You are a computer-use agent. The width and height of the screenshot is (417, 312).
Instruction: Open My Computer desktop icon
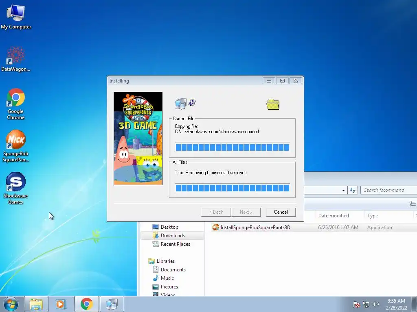16,17
